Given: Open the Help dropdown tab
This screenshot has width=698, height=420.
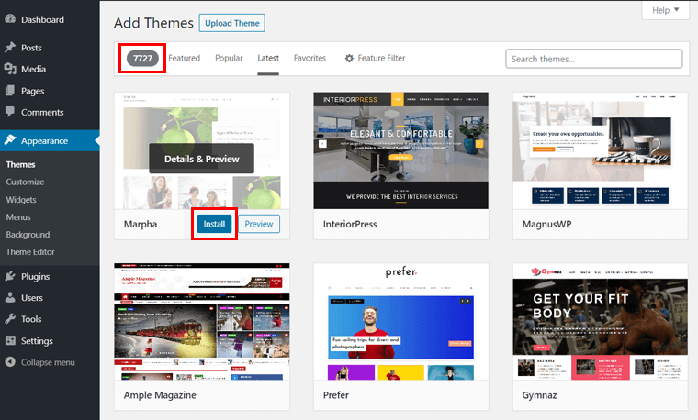Looking at the screenshot, I should (665, 10).
